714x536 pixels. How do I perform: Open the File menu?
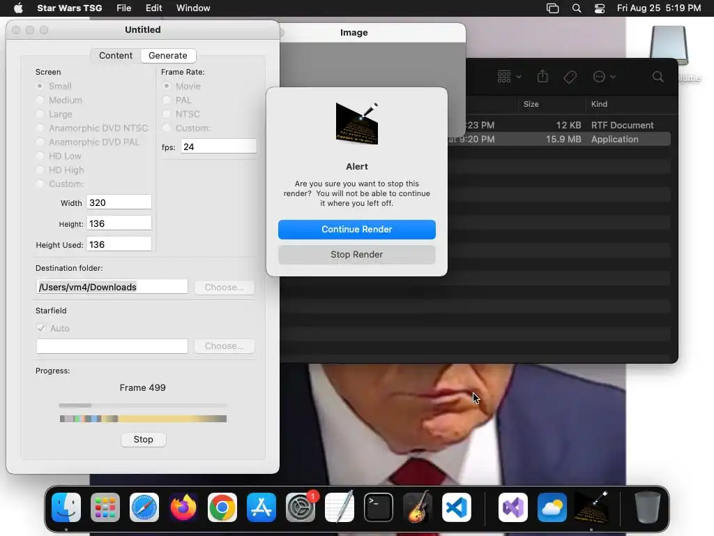[x=124, y=8]
